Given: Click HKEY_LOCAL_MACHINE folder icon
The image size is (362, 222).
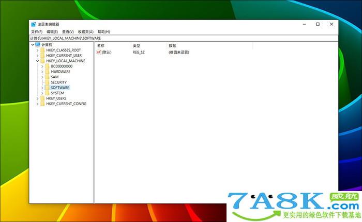Looking at the screenshot, I should point(42,61).
